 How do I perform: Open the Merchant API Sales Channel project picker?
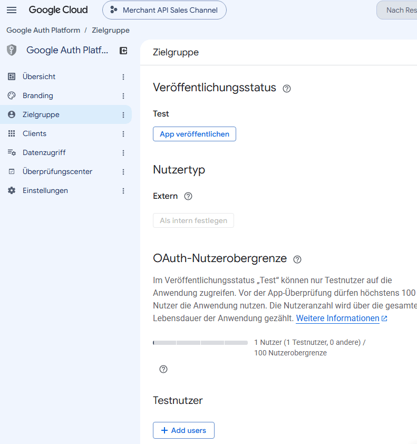coord(164,10)
